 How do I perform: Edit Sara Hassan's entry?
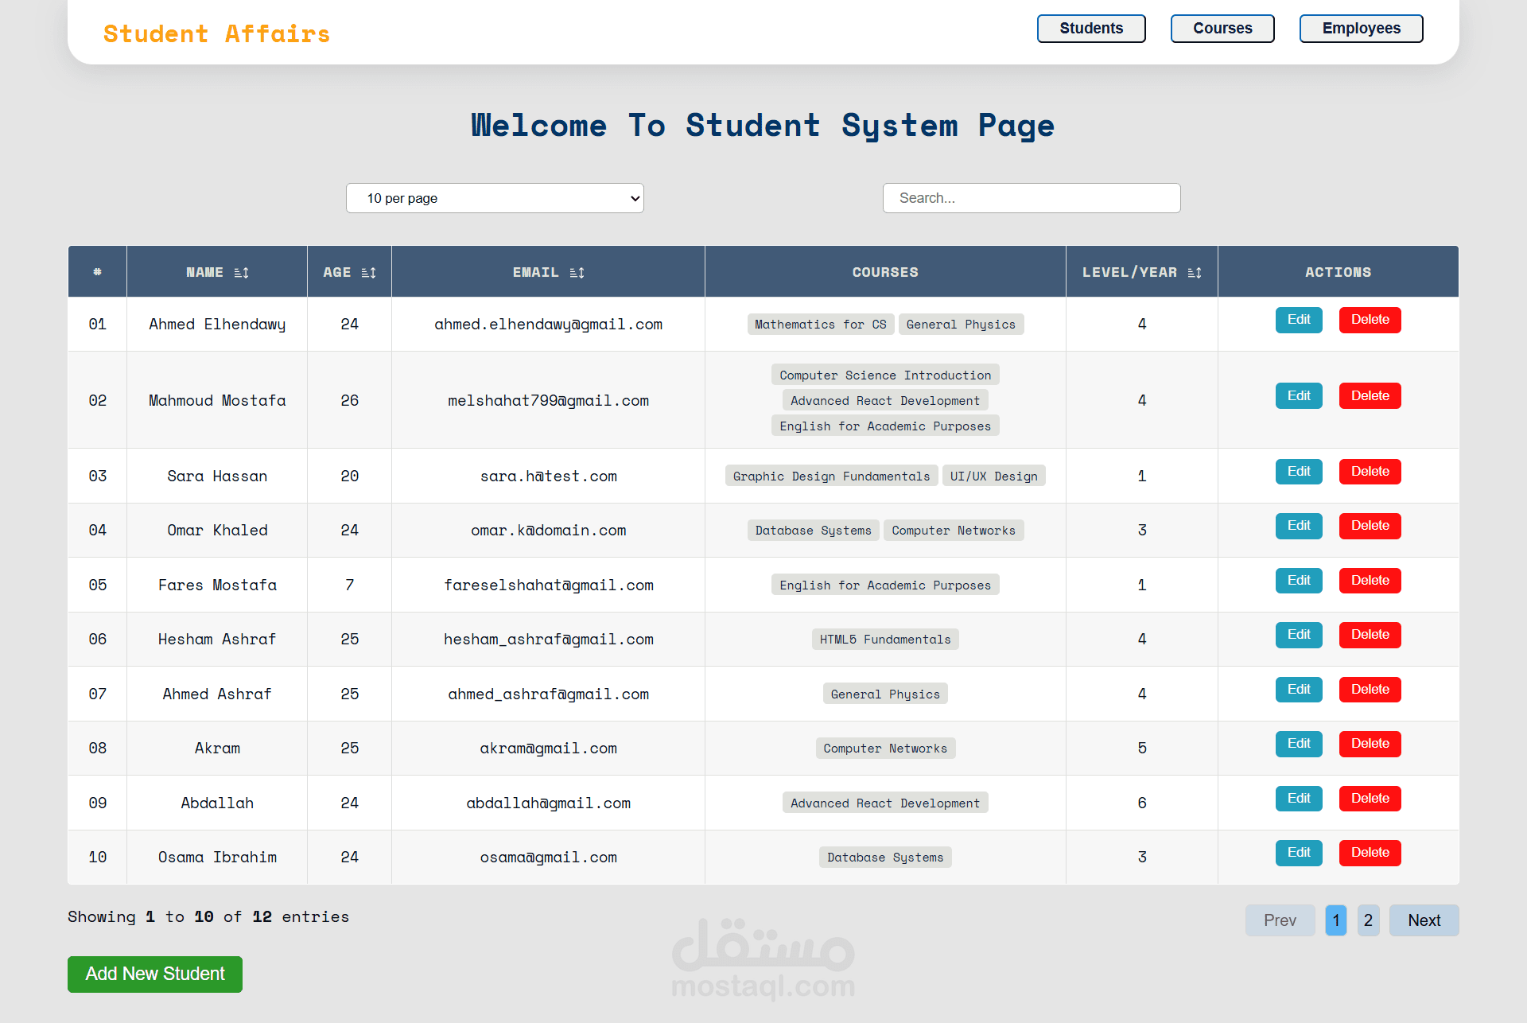point(1299,472)
